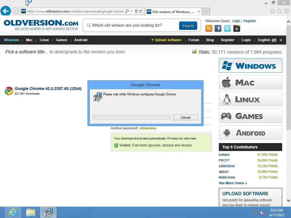The width and height of the screenshot is (291, 218).
Task: Open the RSS feed icon
Action: [209, 29]
